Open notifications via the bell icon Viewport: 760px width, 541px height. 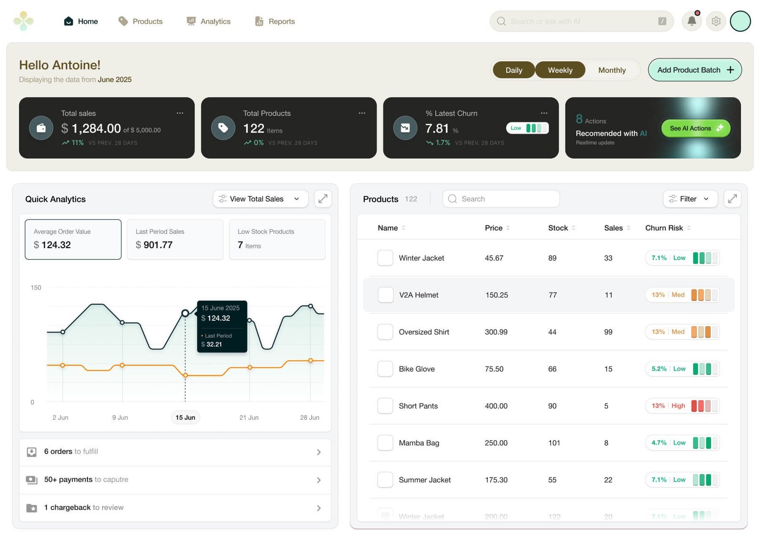pos(692,21)
